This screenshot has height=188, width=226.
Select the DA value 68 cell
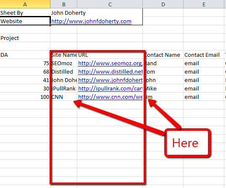pyautogui.click(x=25, y=71)
